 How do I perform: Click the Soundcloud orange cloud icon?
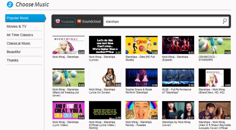pyautogui.click(x=79, y=21)
